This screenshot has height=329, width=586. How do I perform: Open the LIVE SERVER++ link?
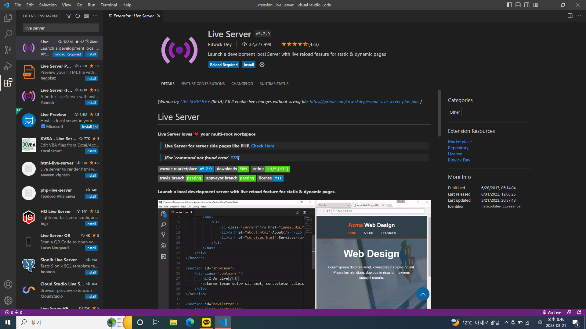pyautogui.click(x=195, y=101)
